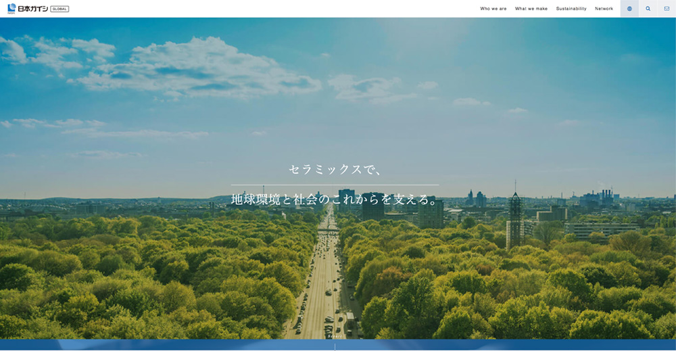Select the GLOBAL site badge
Viewport: 676px width, 351px height.
pos(59,9)
